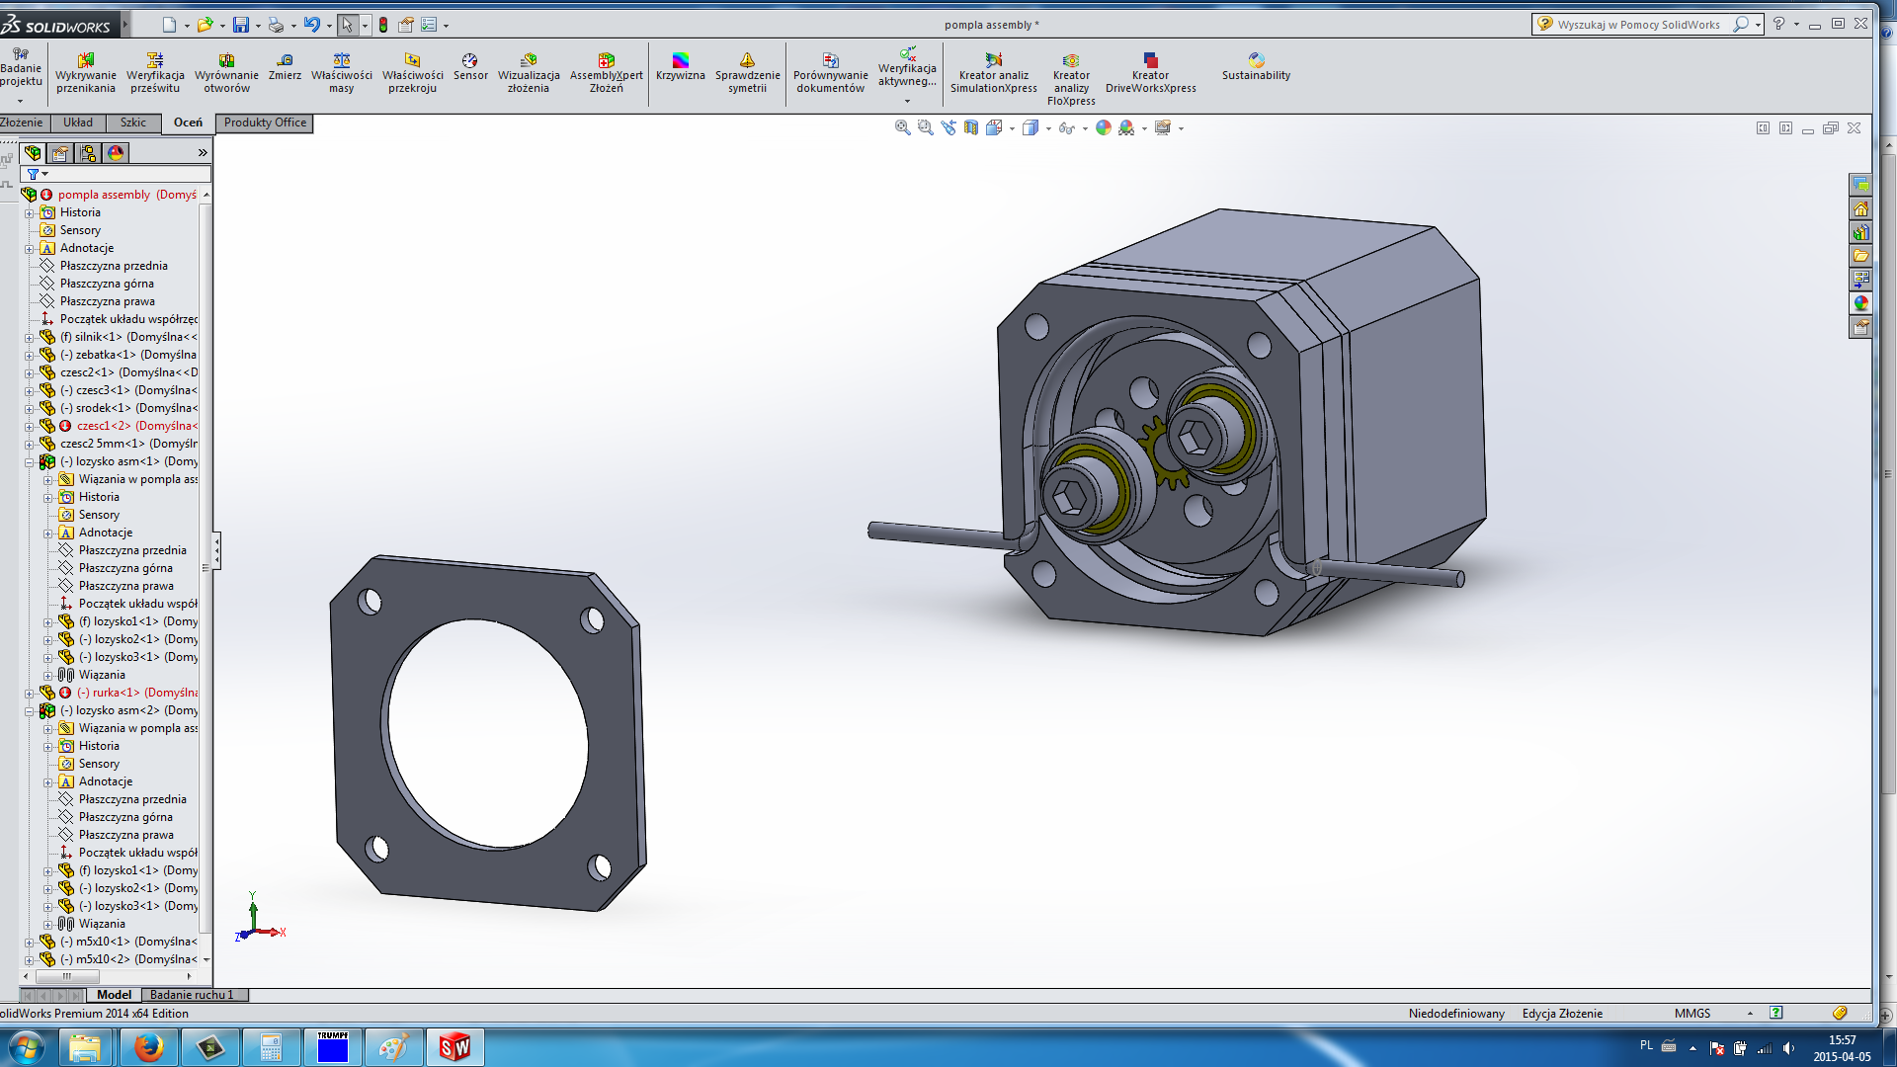This screenshot has height=1067, width=1897.
Task: Open the Badanie projektu dropdown arrow
Action: [x=20, y=101]
